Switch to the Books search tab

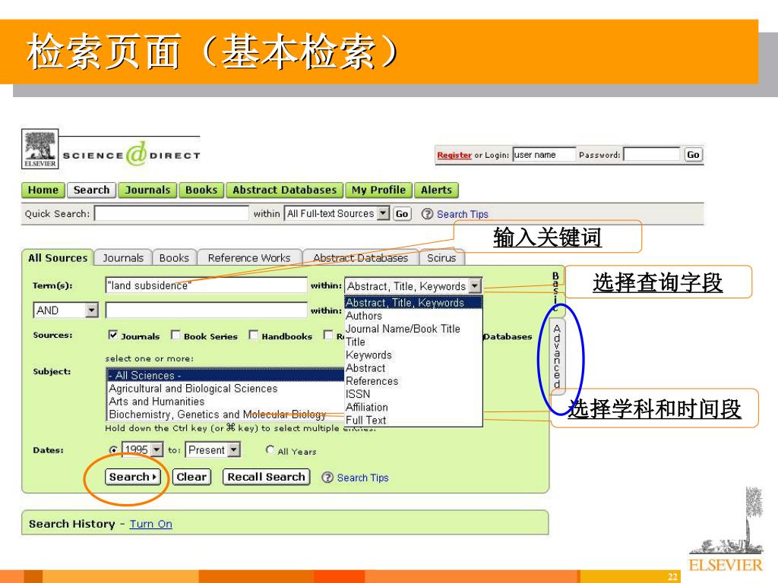[x=174, y=258]
